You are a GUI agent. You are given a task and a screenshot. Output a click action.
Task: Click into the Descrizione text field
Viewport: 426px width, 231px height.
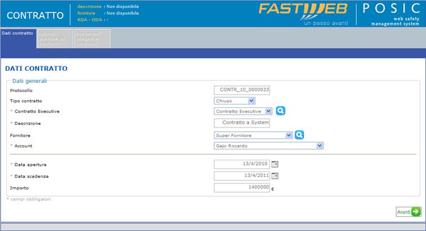pos(242,123)
